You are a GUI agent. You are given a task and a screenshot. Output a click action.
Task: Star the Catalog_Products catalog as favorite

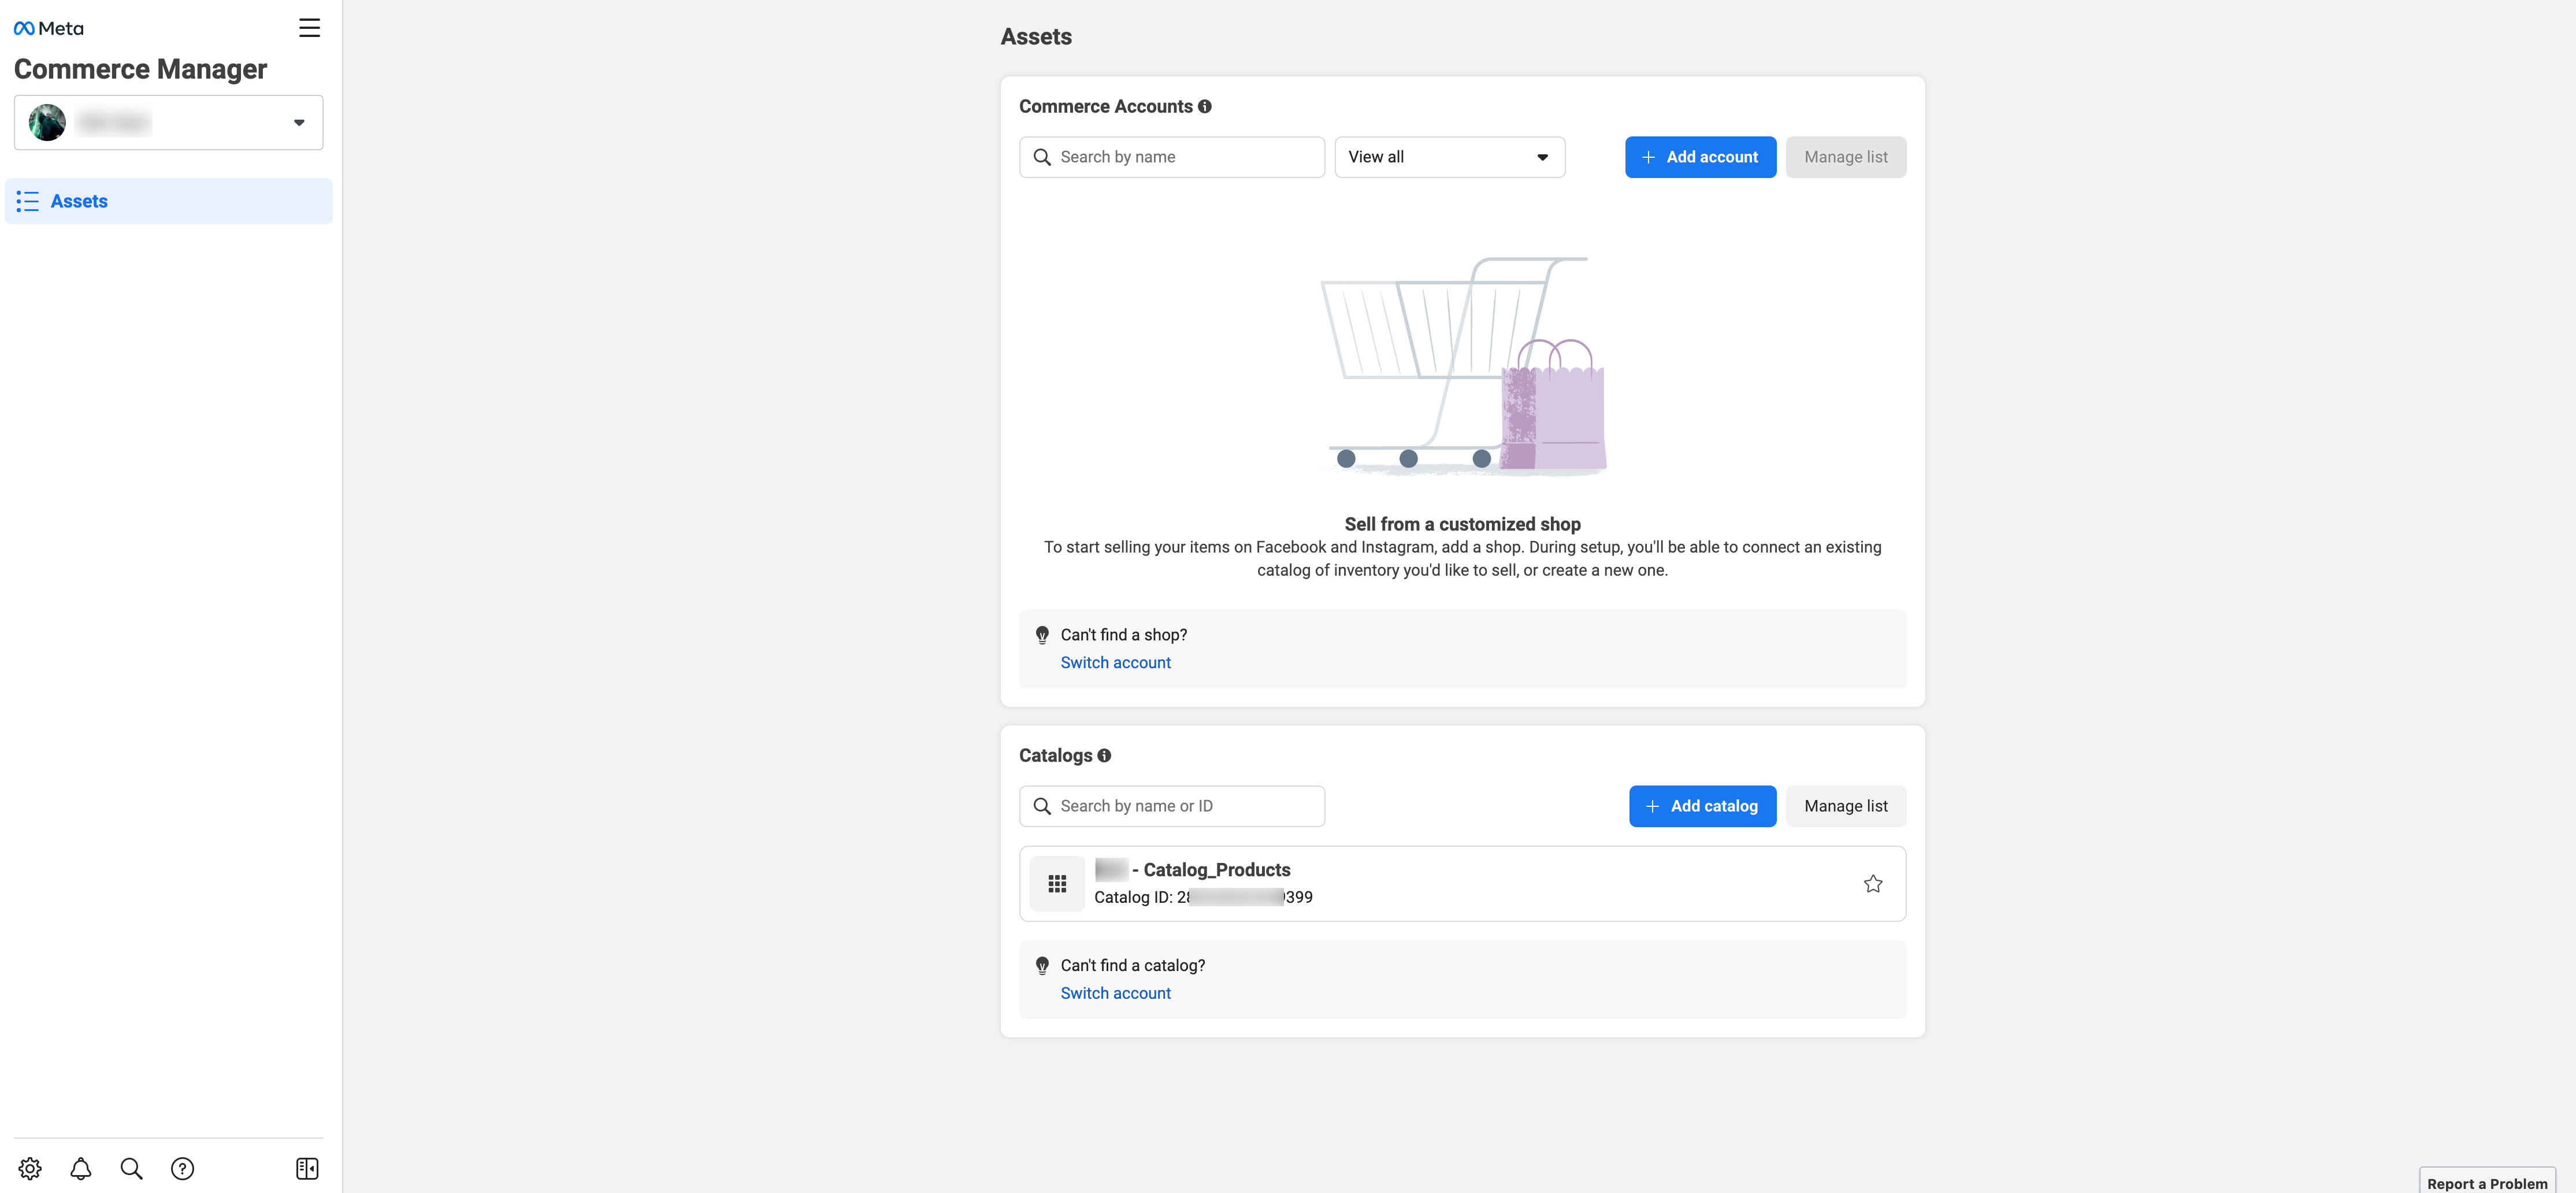(x=1873, y=883)
